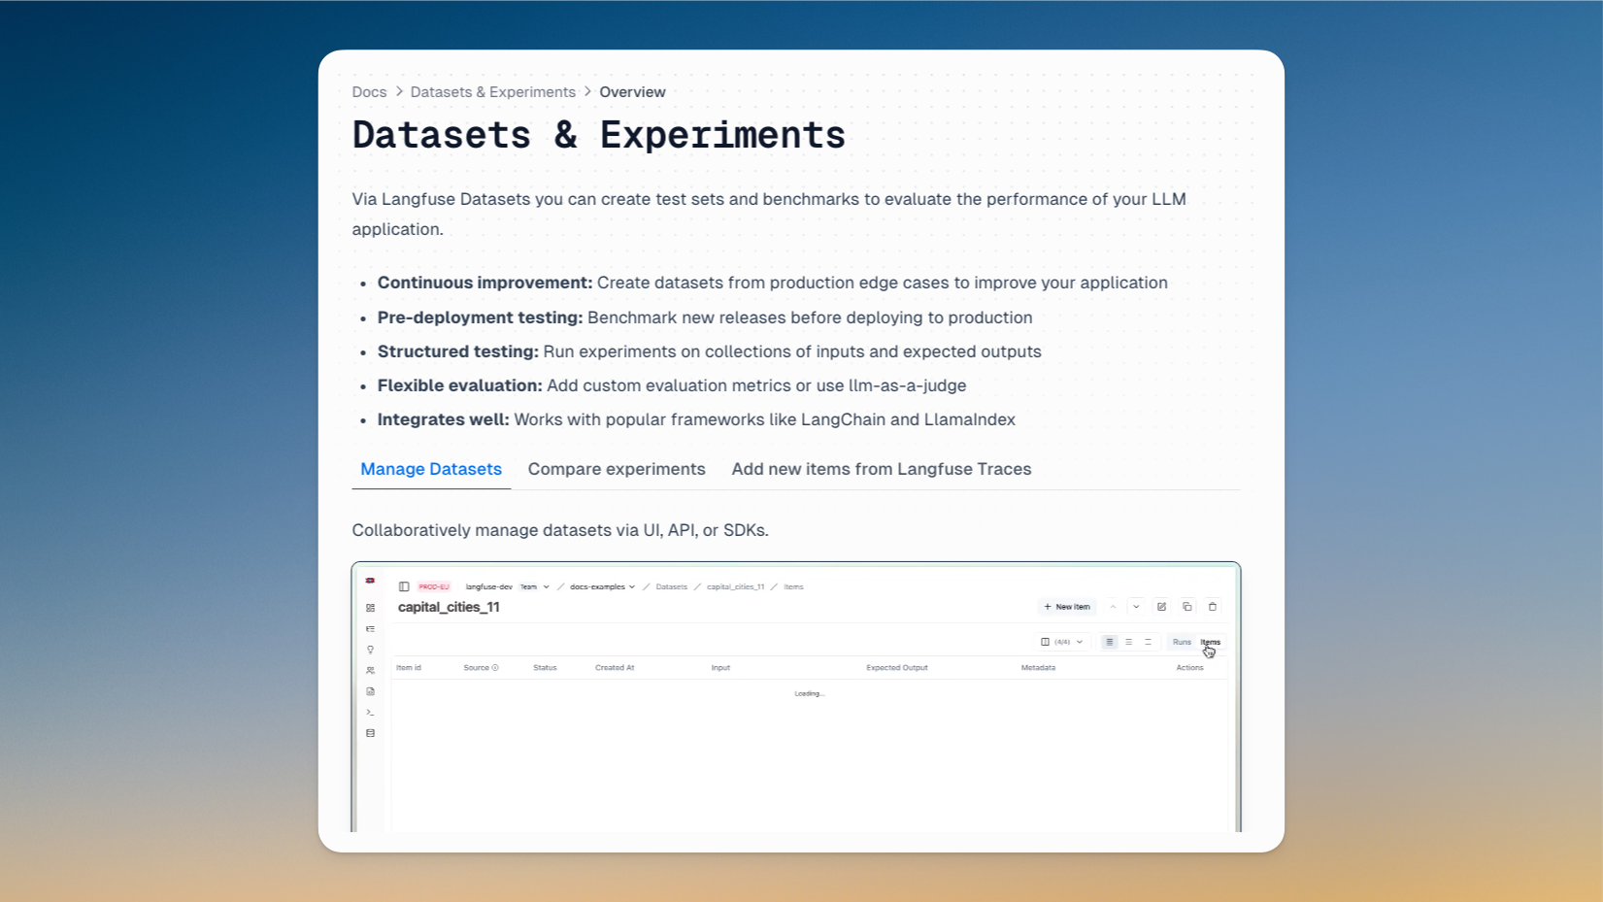The image size is (1603, 902).
Task: Click the edit pencil icon near New item
Action: [x=1162, y=607]
